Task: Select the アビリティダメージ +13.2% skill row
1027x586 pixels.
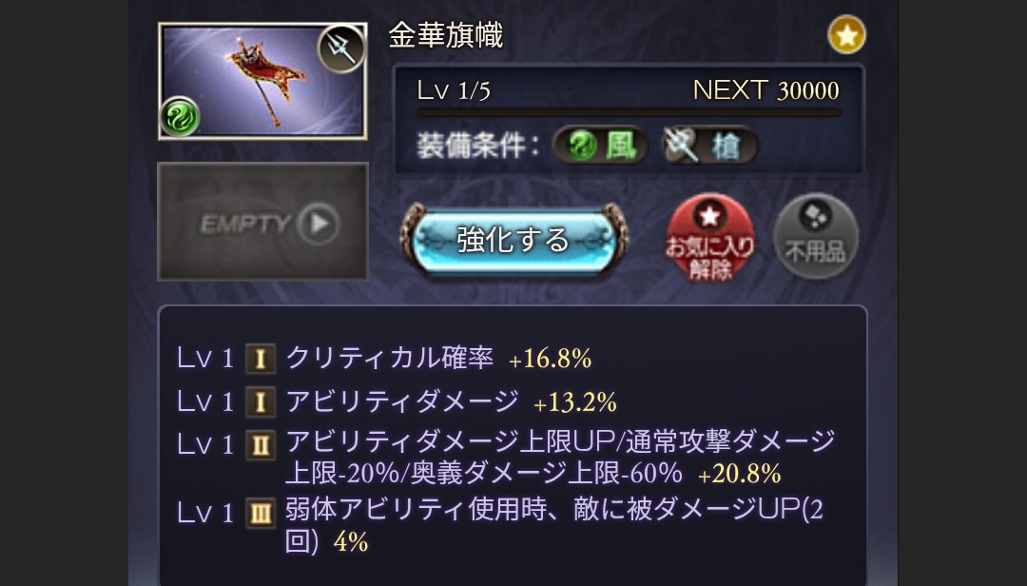Action: point(397,401)
